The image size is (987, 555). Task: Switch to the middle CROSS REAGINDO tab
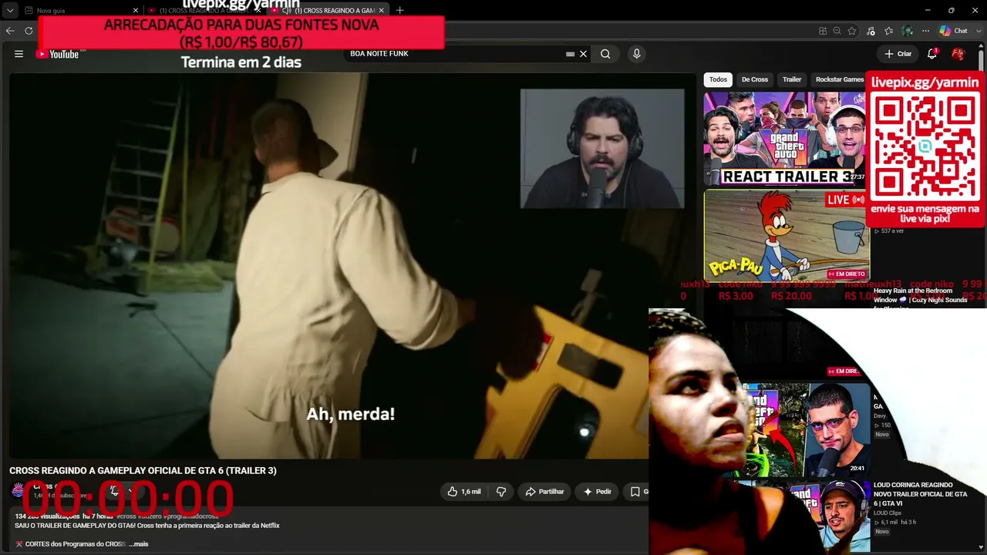[x=206, y=11]
